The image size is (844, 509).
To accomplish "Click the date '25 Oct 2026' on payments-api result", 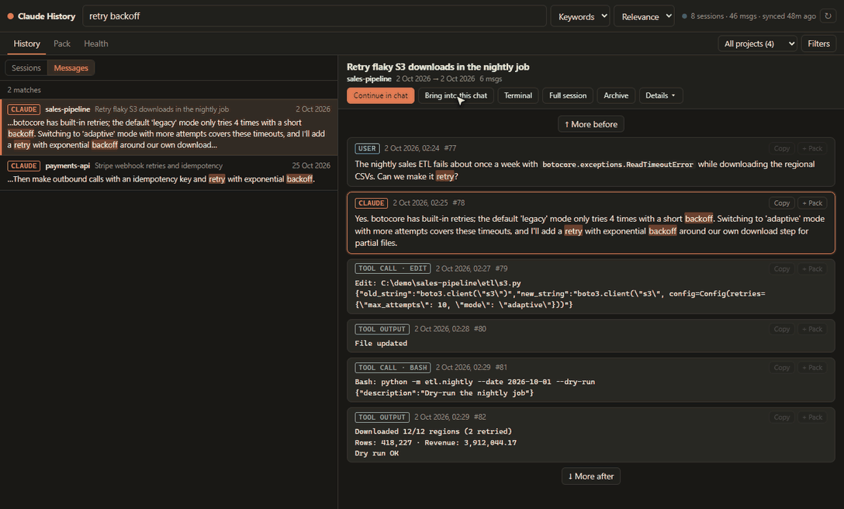I will (311, 165).
